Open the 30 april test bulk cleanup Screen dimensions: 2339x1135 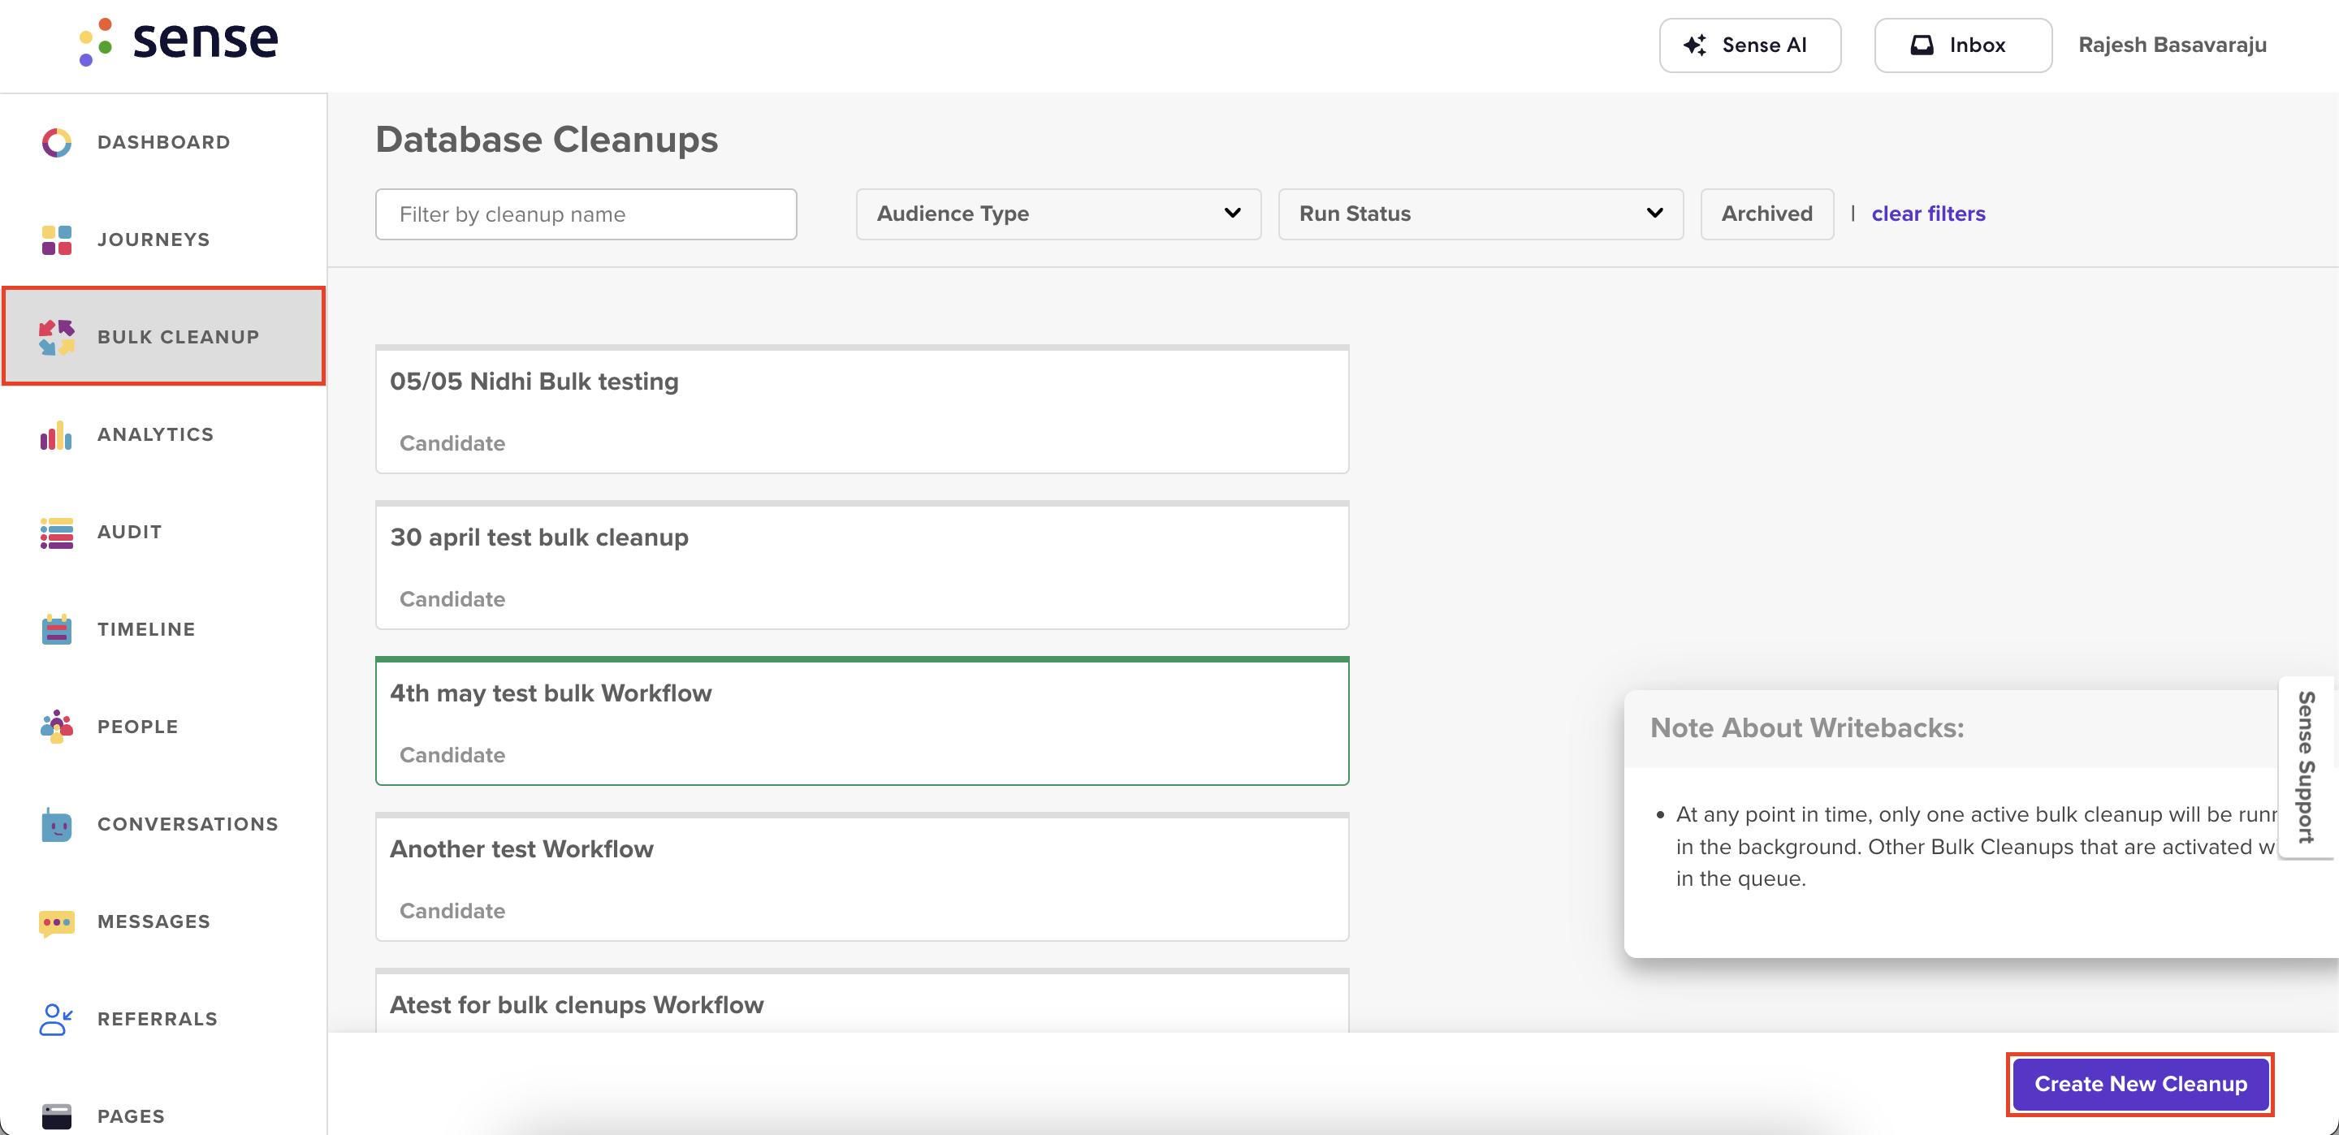[862, 565]
